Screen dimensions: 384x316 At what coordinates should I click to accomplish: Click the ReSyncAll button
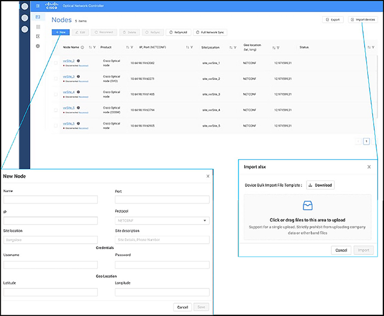tap(178, 32)
